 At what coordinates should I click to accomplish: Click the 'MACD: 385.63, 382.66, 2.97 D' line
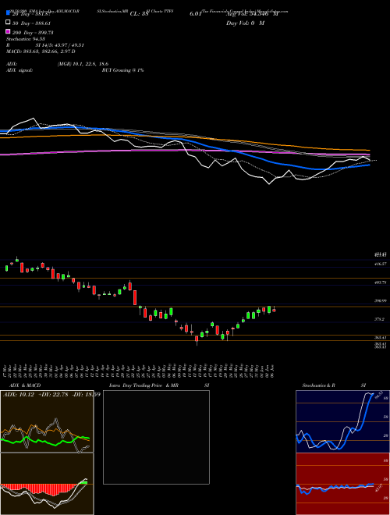click(41, 51)
